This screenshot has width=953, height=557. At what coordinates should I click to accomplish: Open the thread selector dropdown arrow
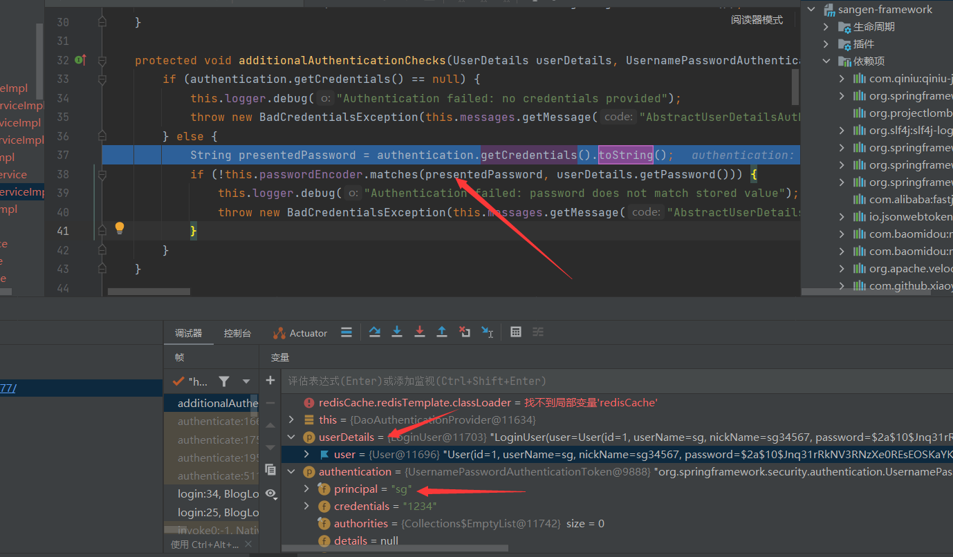pyautogui.click(x=246, y=381)
